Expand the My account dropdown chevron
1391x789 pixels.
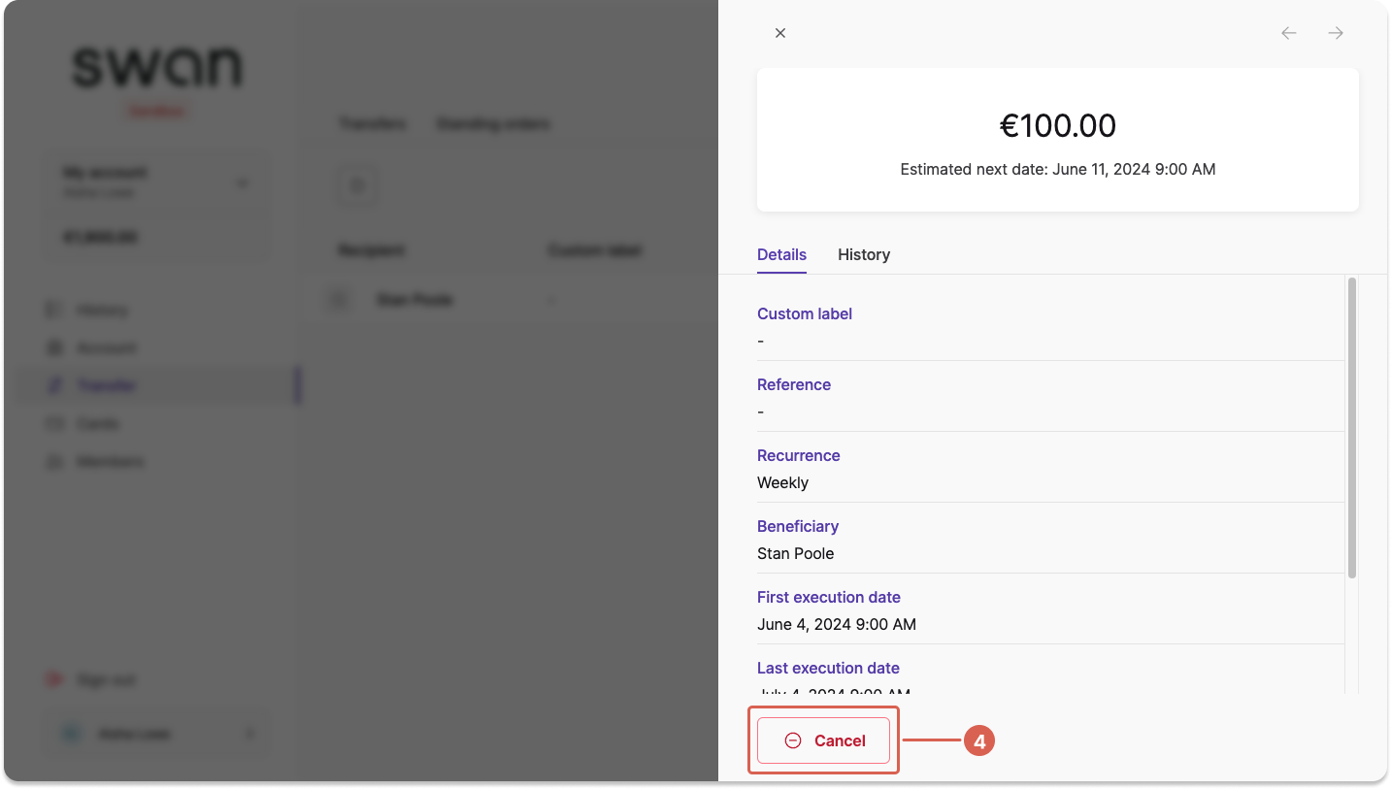tap(242, 182)
